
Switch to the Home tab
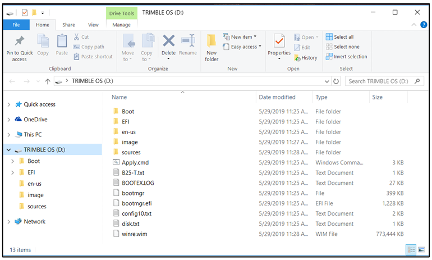point(43,25)
